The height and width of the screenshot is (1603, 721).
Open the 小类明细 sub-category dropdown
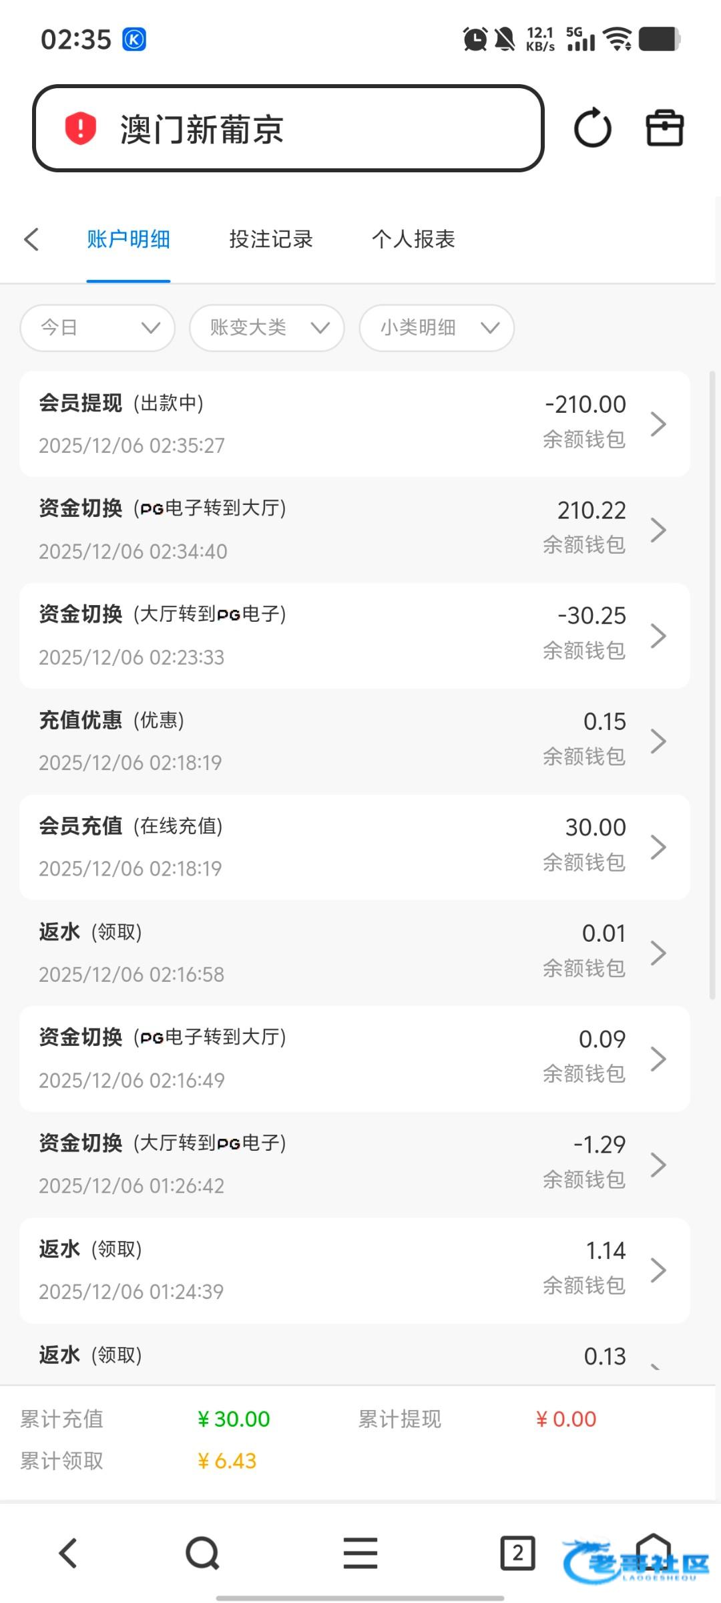(x=437, y=327)
